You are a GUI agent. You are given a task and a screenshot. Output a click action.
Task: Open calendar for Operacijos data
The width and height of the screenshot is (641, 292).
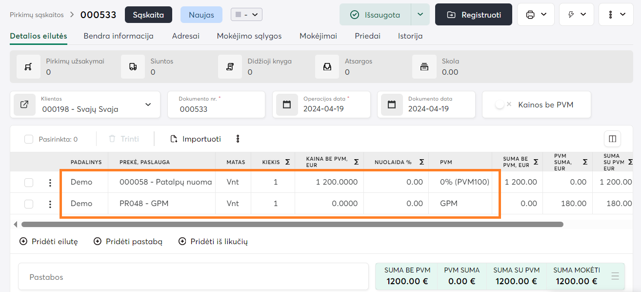(x=287, y=104)
